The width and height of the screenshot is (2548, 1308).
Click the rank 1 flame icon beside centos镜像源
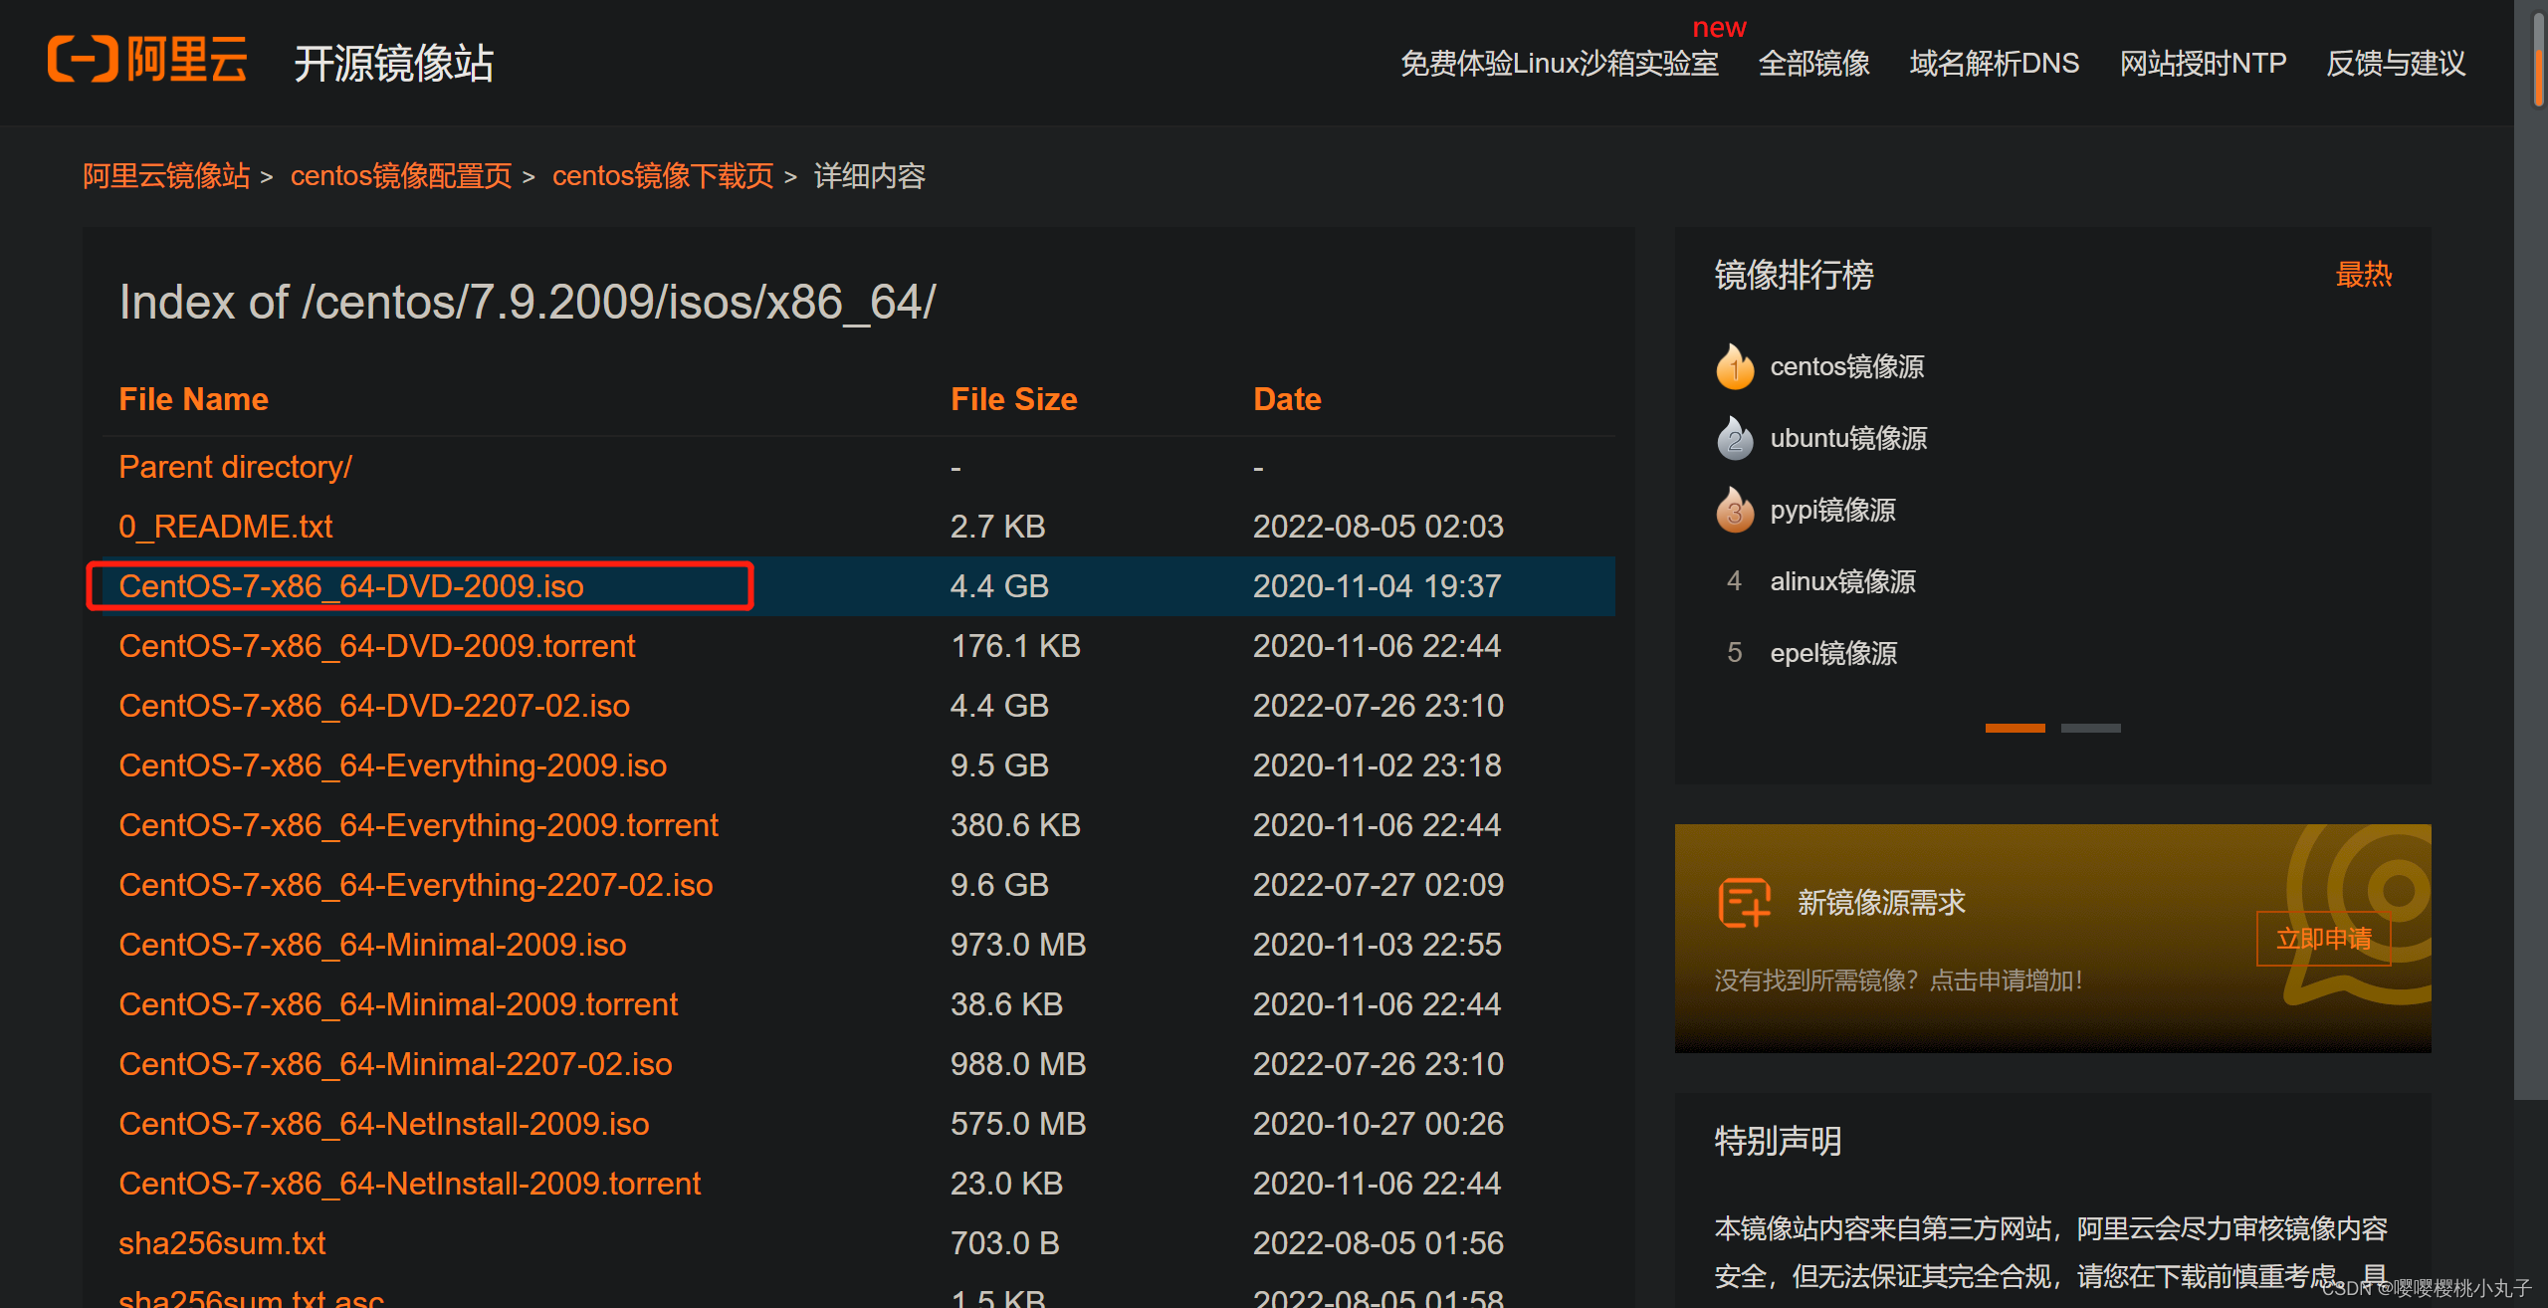tap(1735, 366)
